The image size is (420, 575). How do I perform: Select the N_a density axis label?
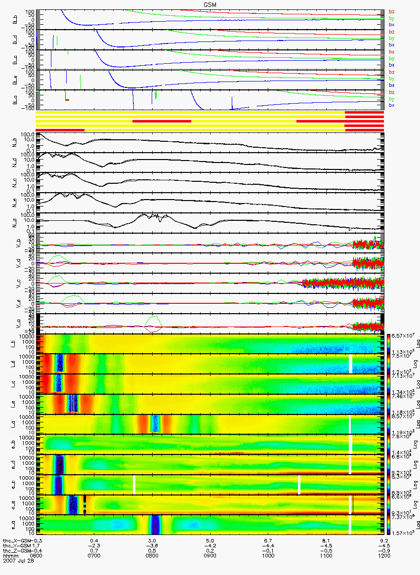point(15,223)
